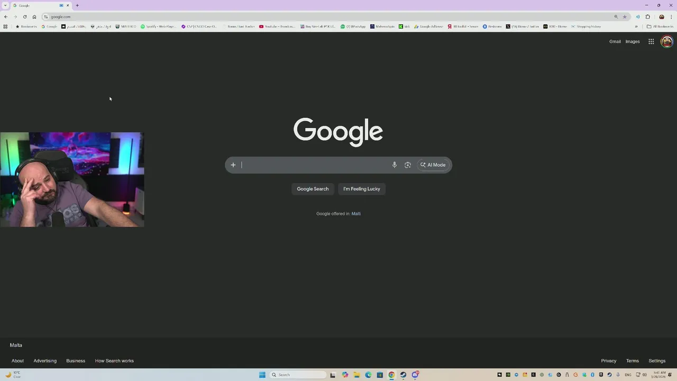Open the Chrome extensions puzzle icon
This screenshot has height=381, width=677.
648,16
